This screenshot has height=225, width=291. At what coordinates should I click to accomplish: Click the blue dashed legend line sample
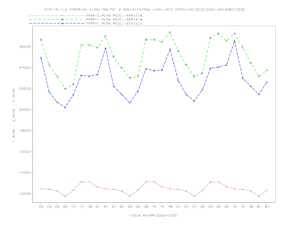(x=57, y=24)
